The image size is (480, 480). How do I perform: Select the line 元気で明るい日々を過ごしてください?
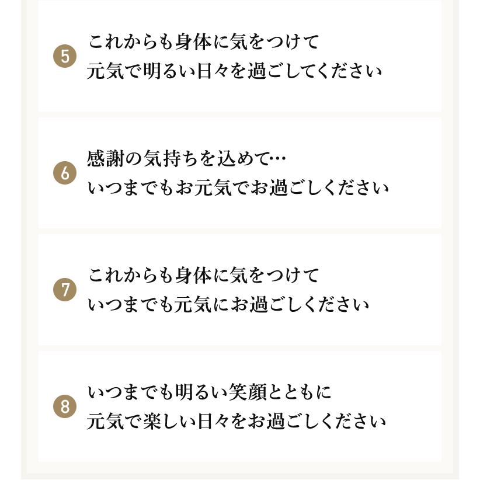tap(234, 72)
